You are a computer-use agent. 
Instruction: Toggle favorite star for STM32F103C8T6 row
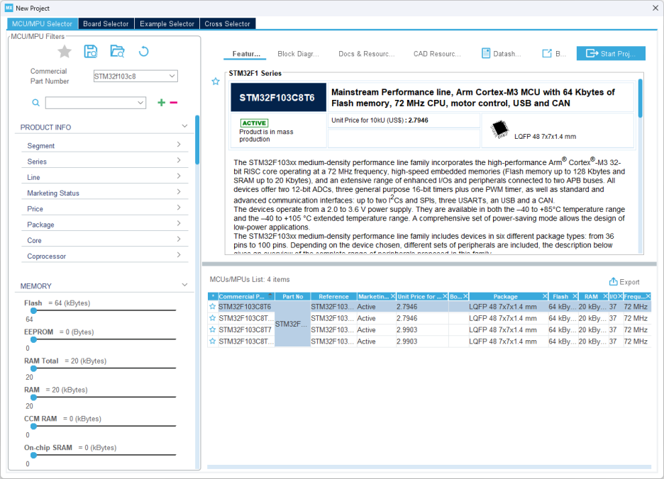coord(213,306)
